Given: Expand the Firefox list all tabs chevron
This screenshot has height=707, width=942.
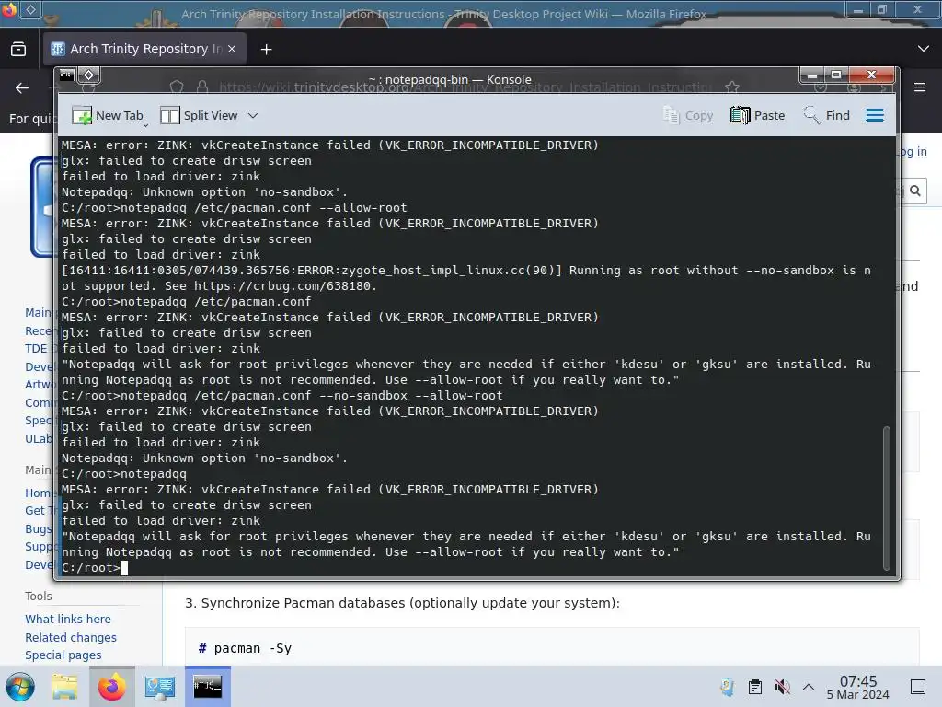Looking at the screenshot, I should point(924,49).
